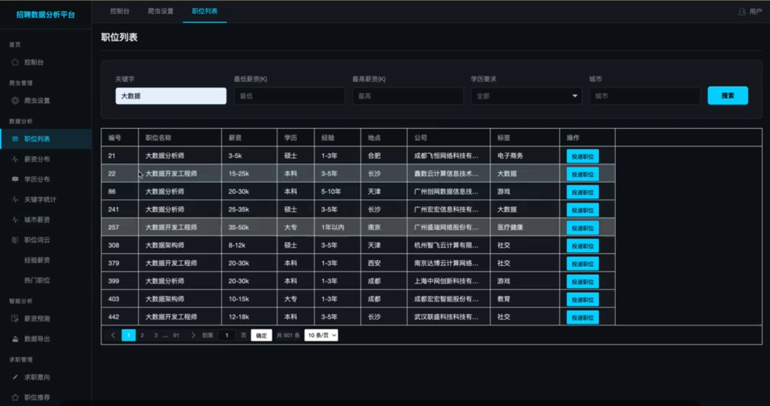This screenshot has width=770, height=406.
Task: Click 投递职位 for job number 257
Action: pyautogui.click(x=582, y=228)
